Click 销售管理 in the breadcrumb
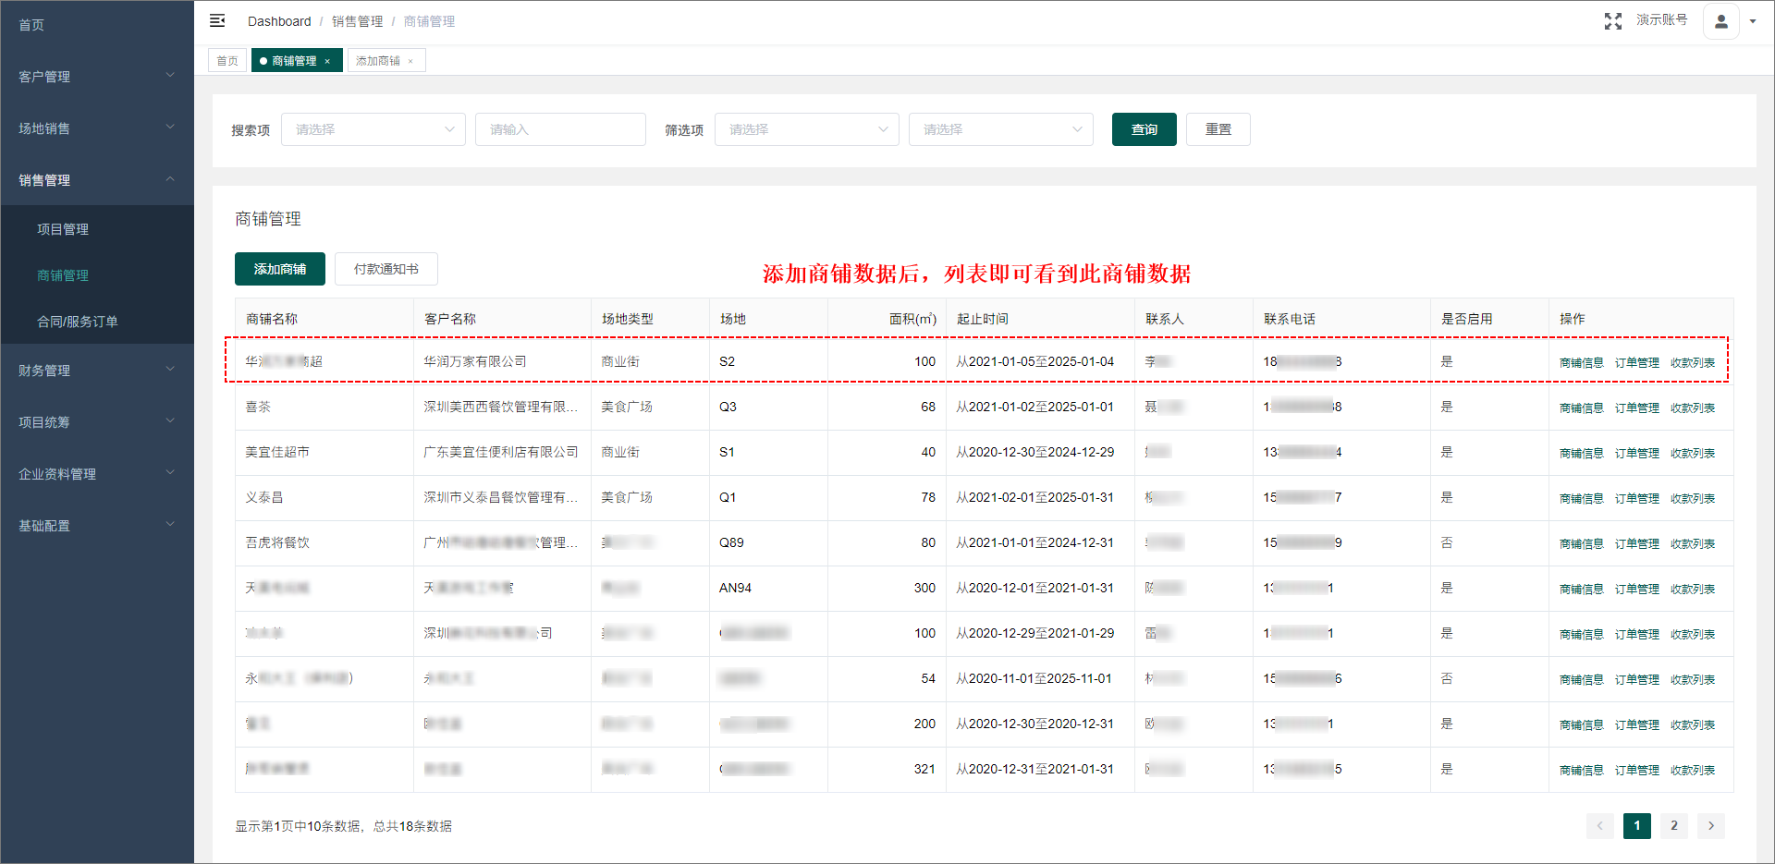 pyautogui.click(x=357, y=21)
